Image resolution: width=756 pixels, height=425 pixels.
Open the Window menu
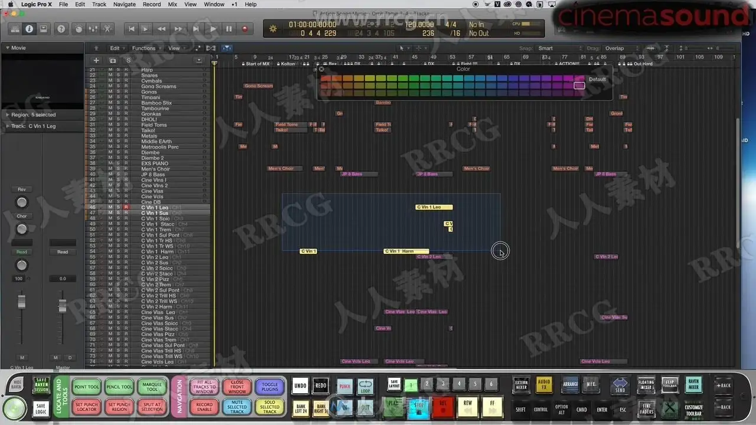[214, 4]
